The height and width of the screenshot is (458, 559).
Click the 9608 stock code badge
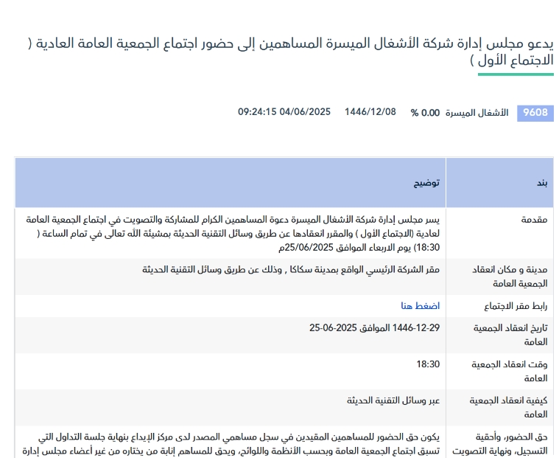click(535, 113)
